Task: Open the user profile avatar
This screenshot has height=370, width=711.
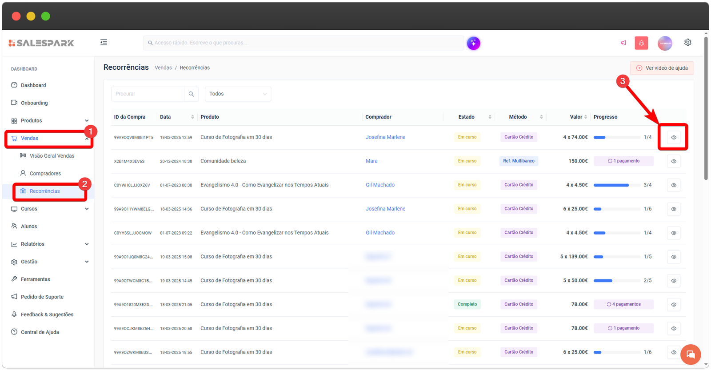Action: pos(665,43)
